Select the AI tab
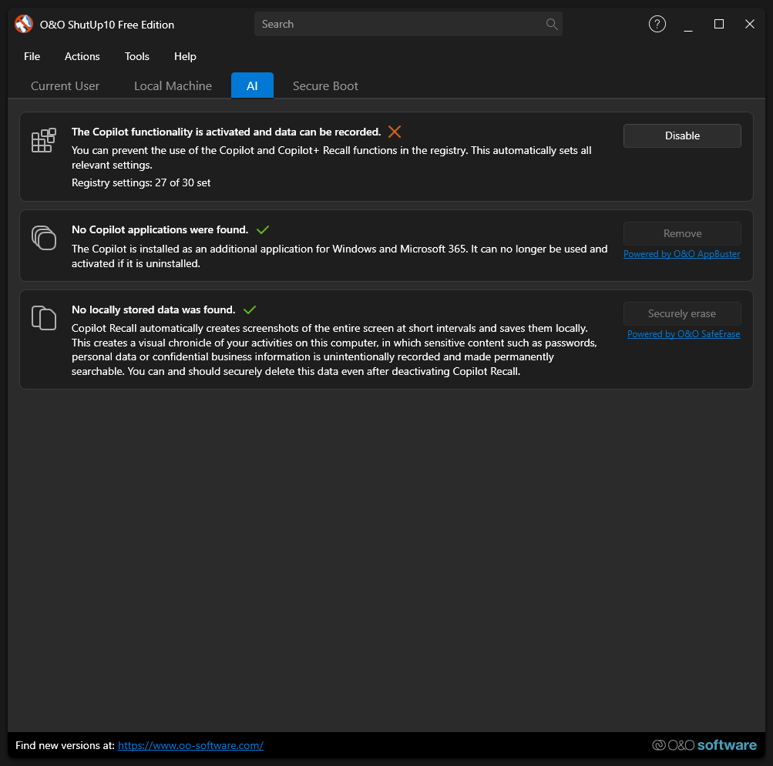The image size is (773, 766). (253, 85)
